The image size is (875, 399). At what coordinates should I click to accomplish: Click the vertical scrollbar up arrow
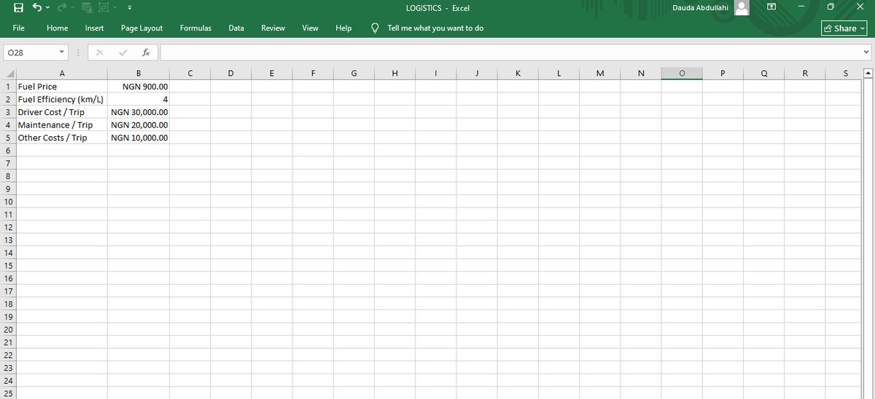(868, 73)
